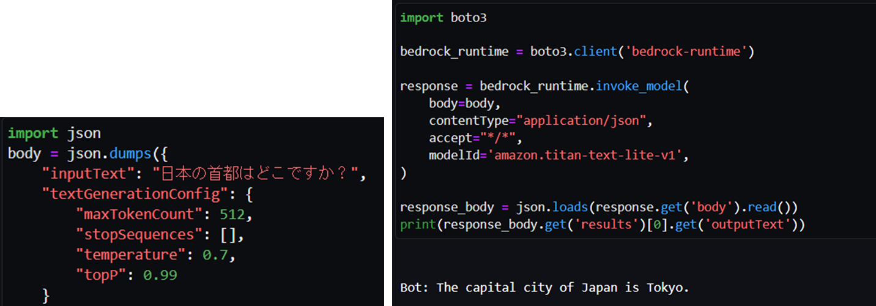Click the Bot output line about Tokyo
This screenshot has width=876, height=306.
point(544,287)
